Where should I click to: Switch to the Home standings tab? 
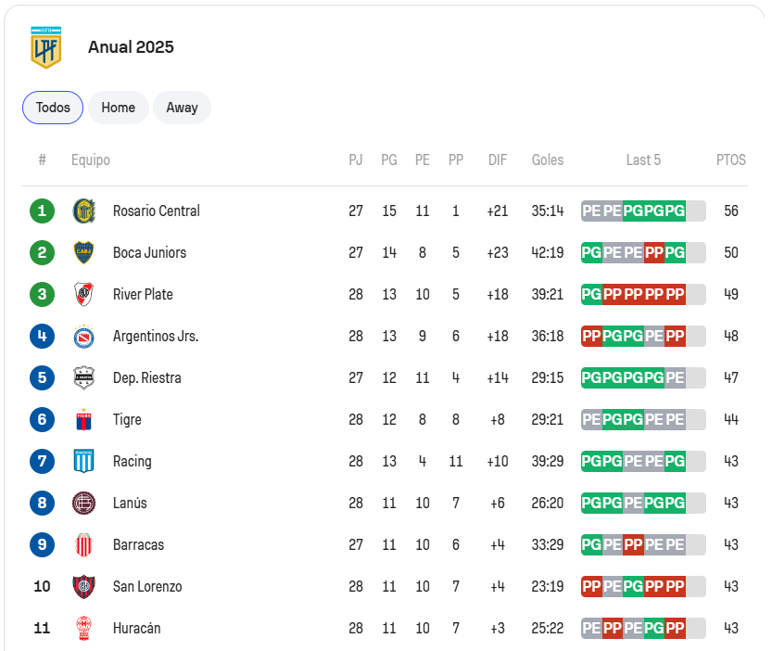point(119,108)
